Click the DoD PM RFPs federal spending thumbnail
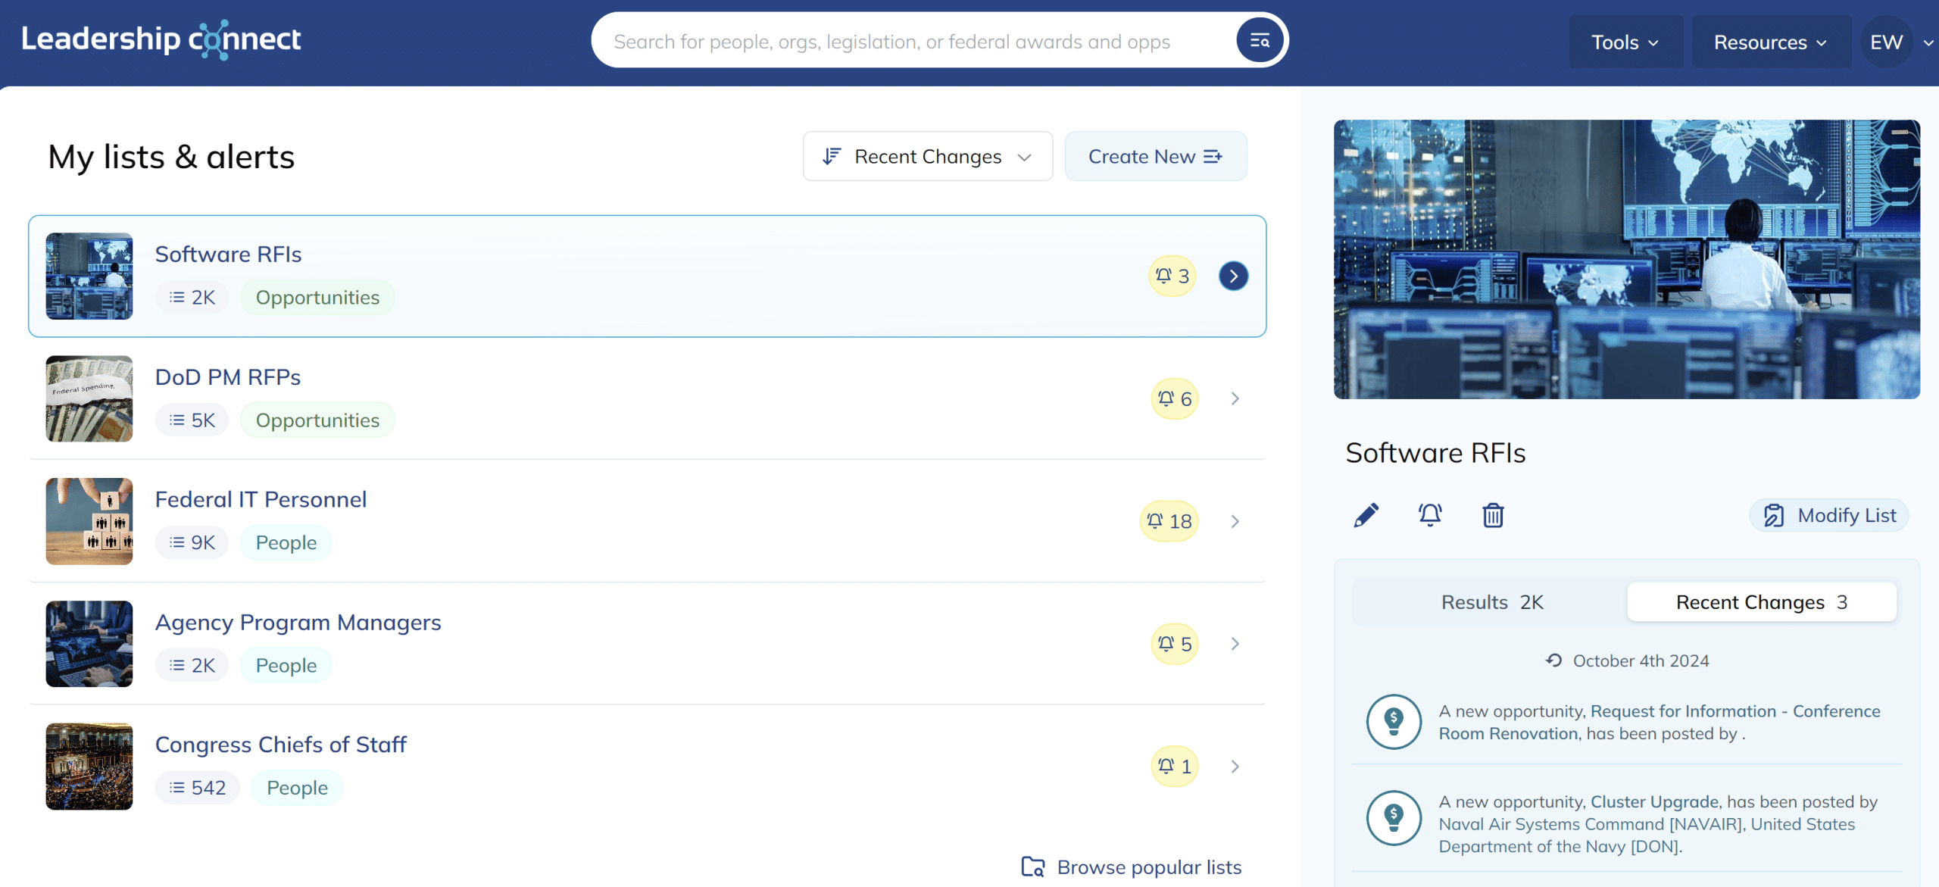Screen dimensions: 1939x887 coord(89,398)
